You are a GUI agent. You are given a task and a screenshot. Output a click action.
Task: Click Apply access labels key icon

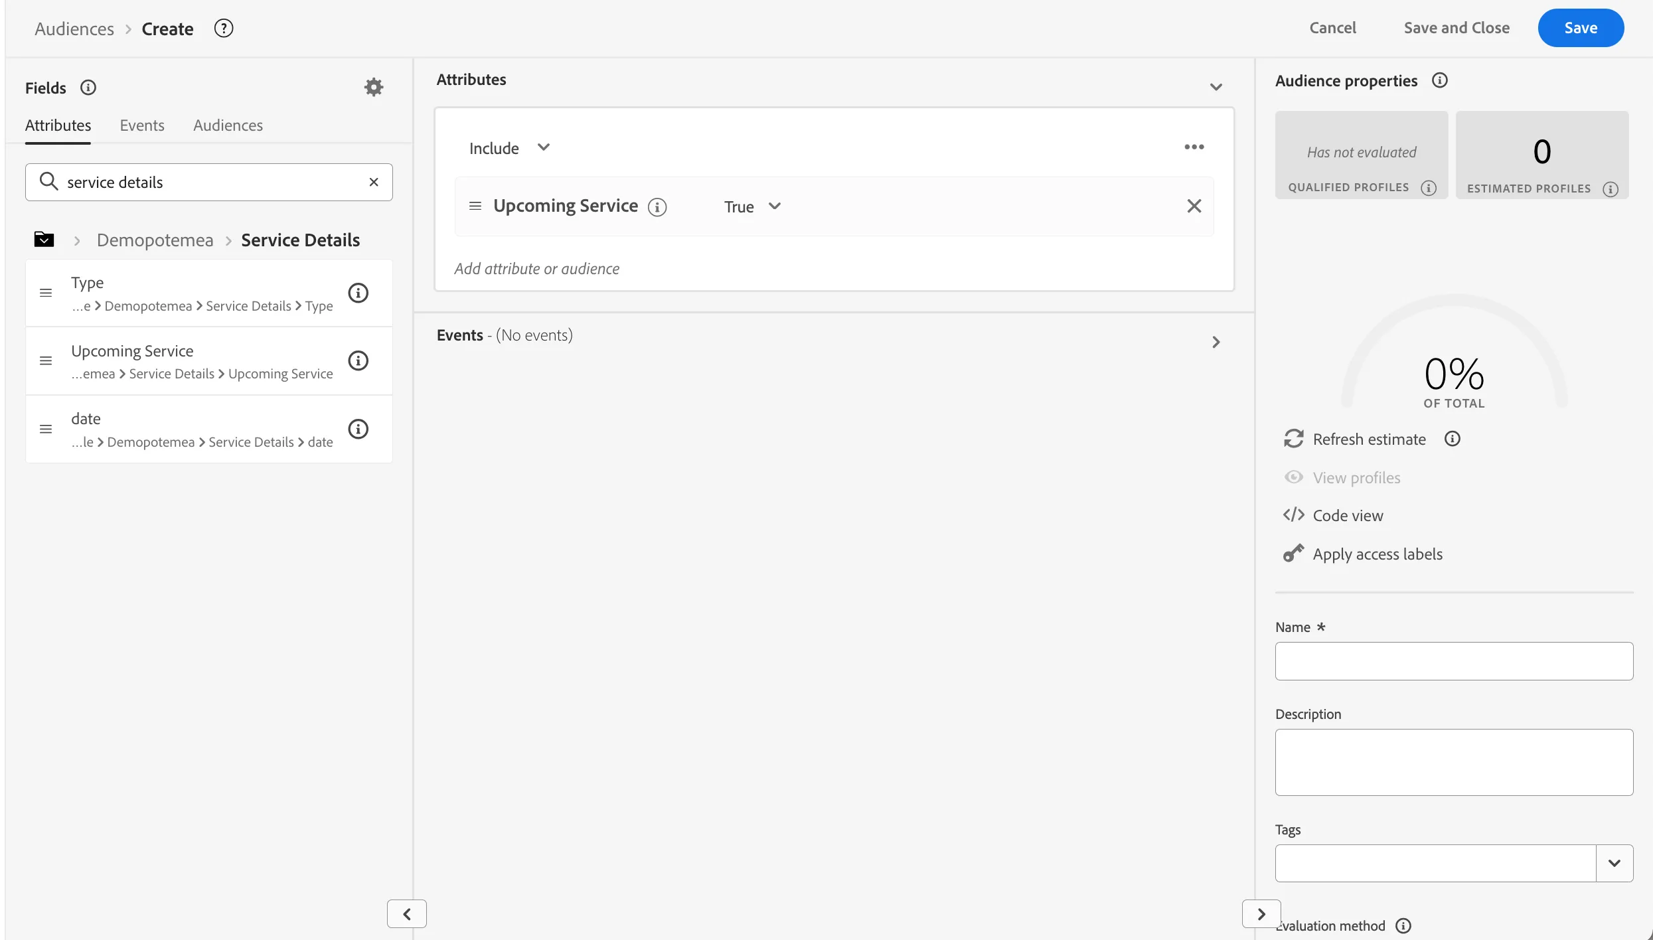1293,554
